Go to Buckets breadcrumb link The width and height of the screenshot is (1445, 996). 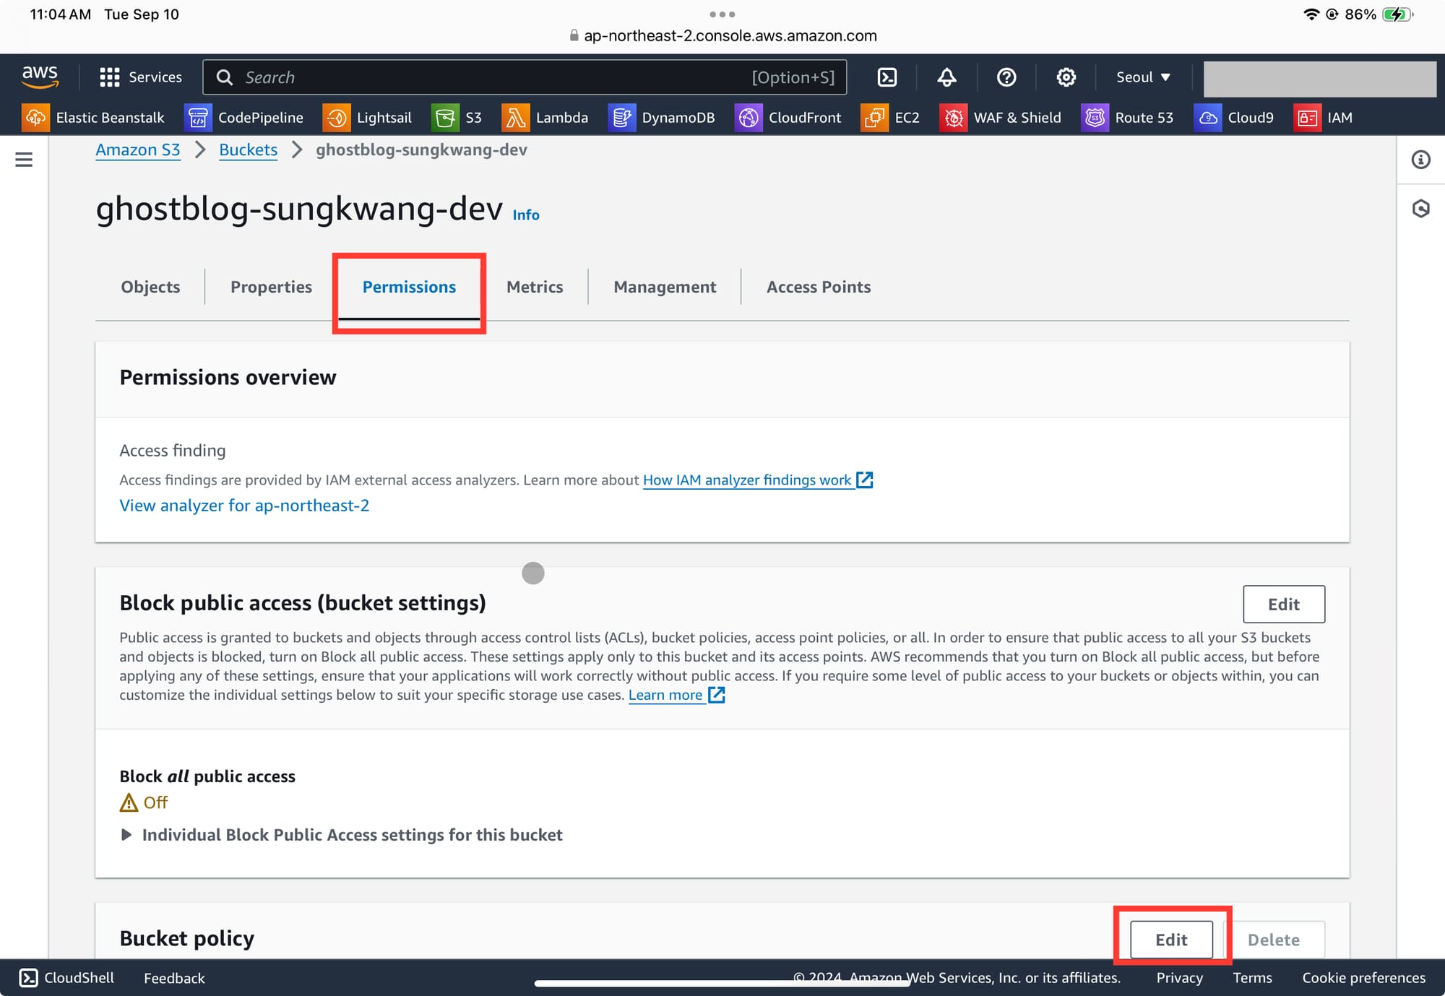pyautogui.click(x=248, y=150)
